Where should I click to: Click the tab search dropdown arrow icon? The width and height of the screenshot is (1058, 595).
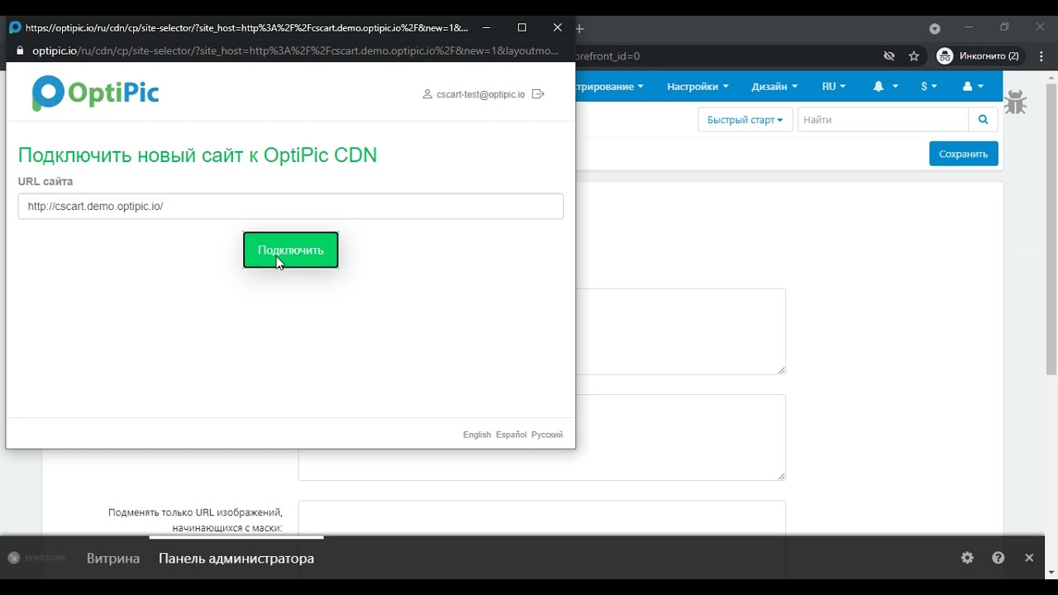point(935,28)
